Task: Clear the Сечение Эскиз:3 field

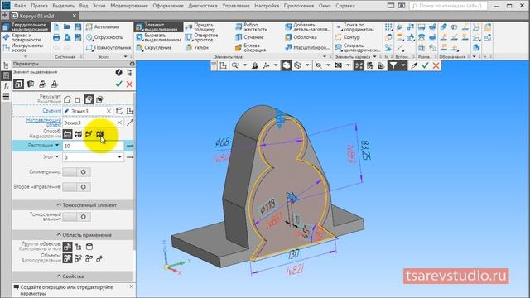Action: pos(108,111)
